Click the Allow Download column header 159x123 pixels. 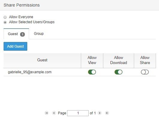[119, 61]
